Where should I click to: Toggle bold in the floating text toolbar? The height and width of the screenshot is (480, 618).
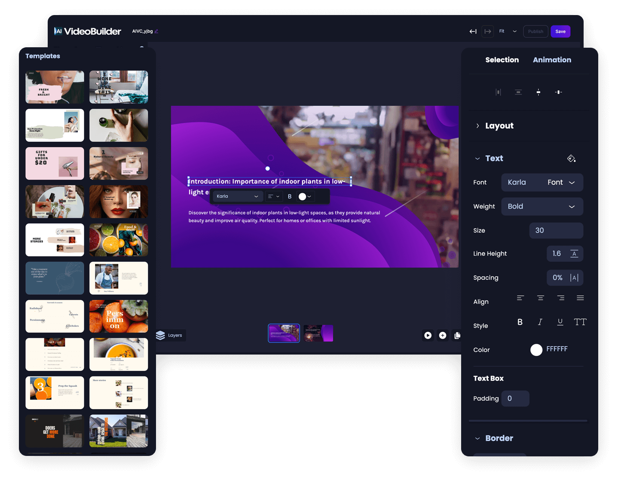pos(290,196)
